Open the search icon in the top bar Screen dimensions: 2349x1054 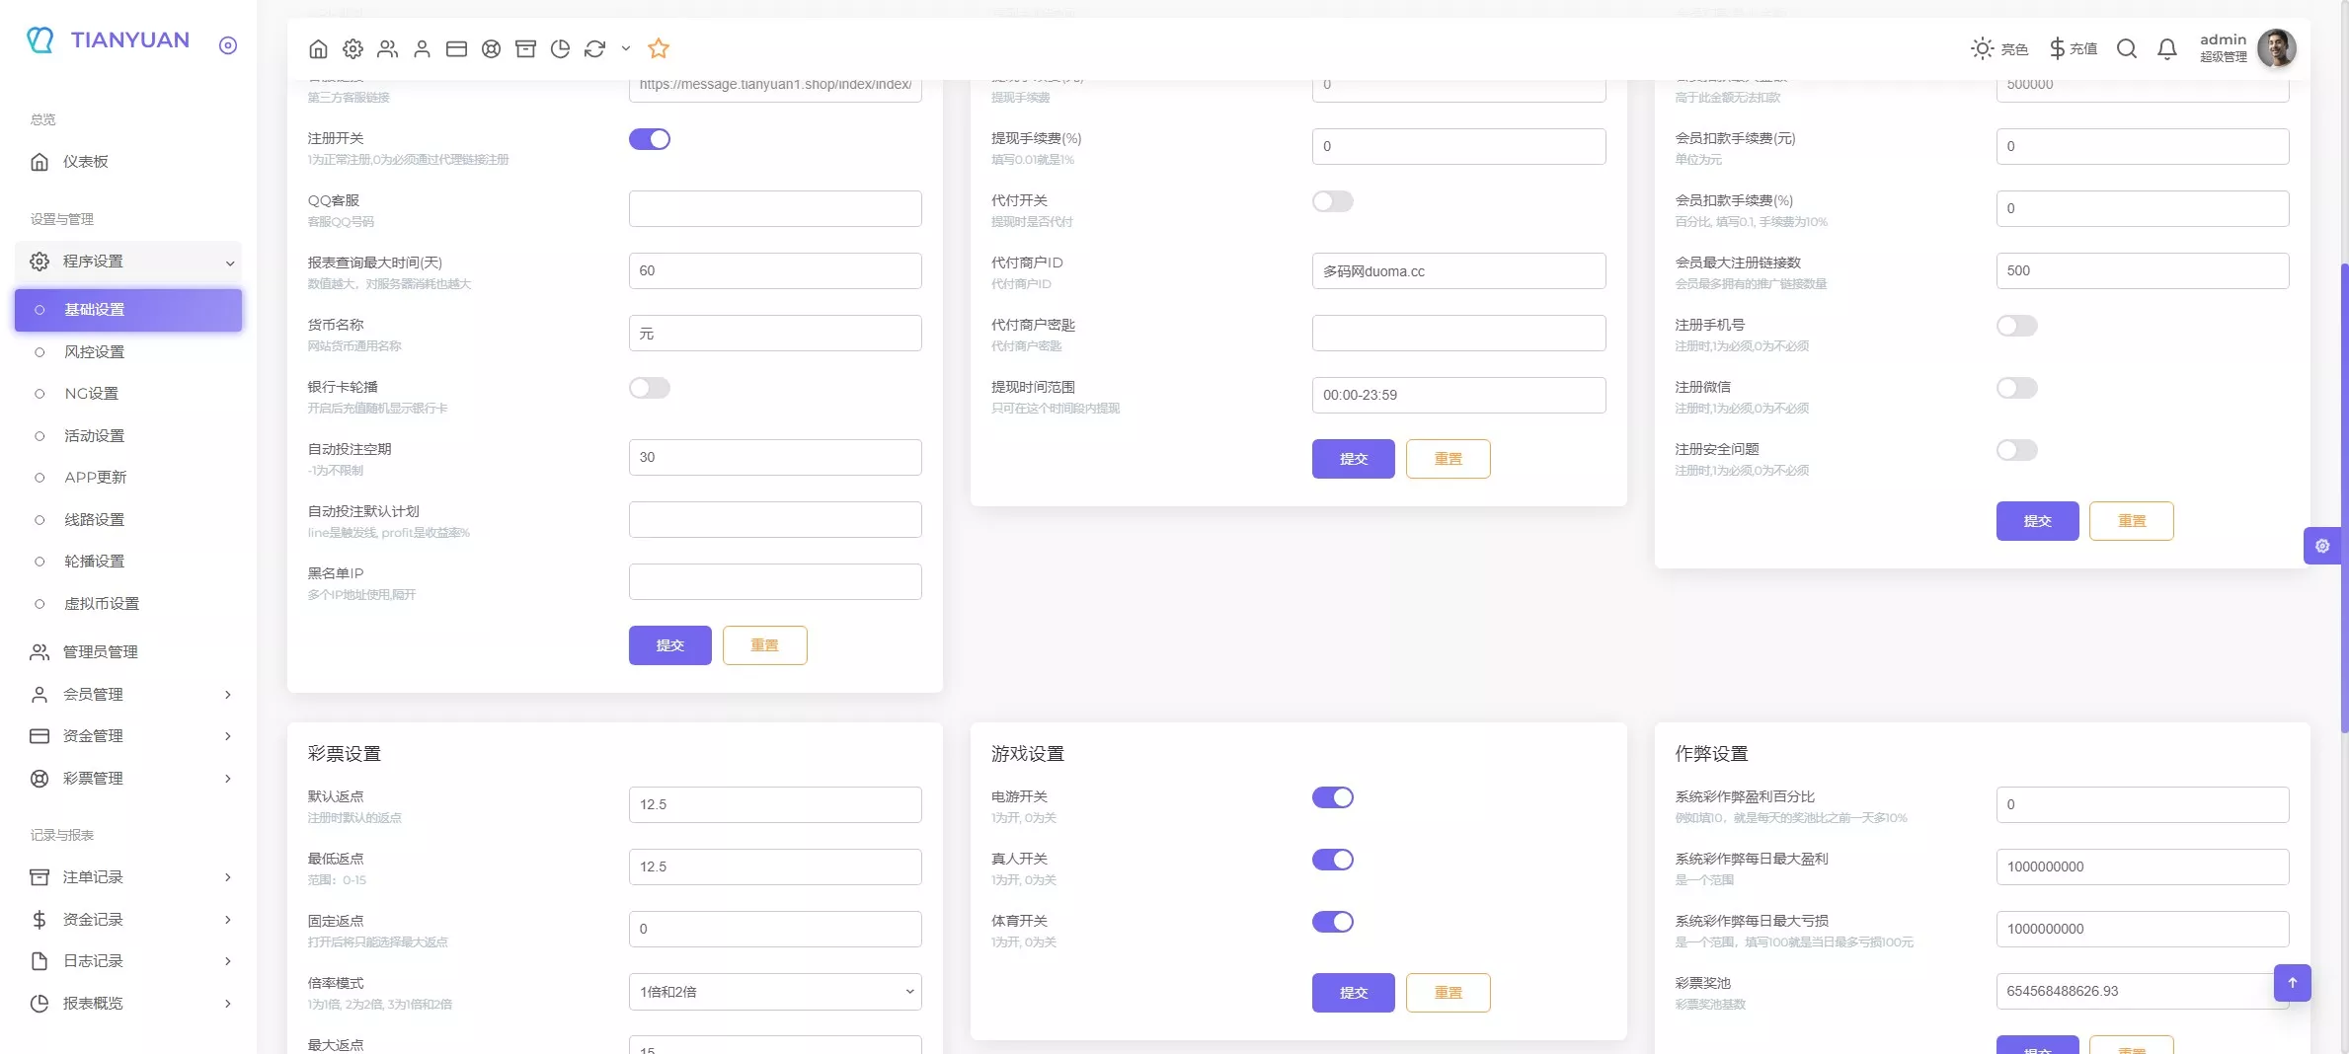(x=2126, y=47)
